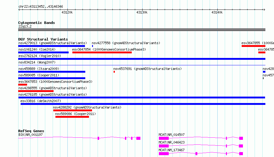Screen dimensions: 274x157
Task: Open the nsv4276185 gnomAD variant label
Action: (53, 94)
